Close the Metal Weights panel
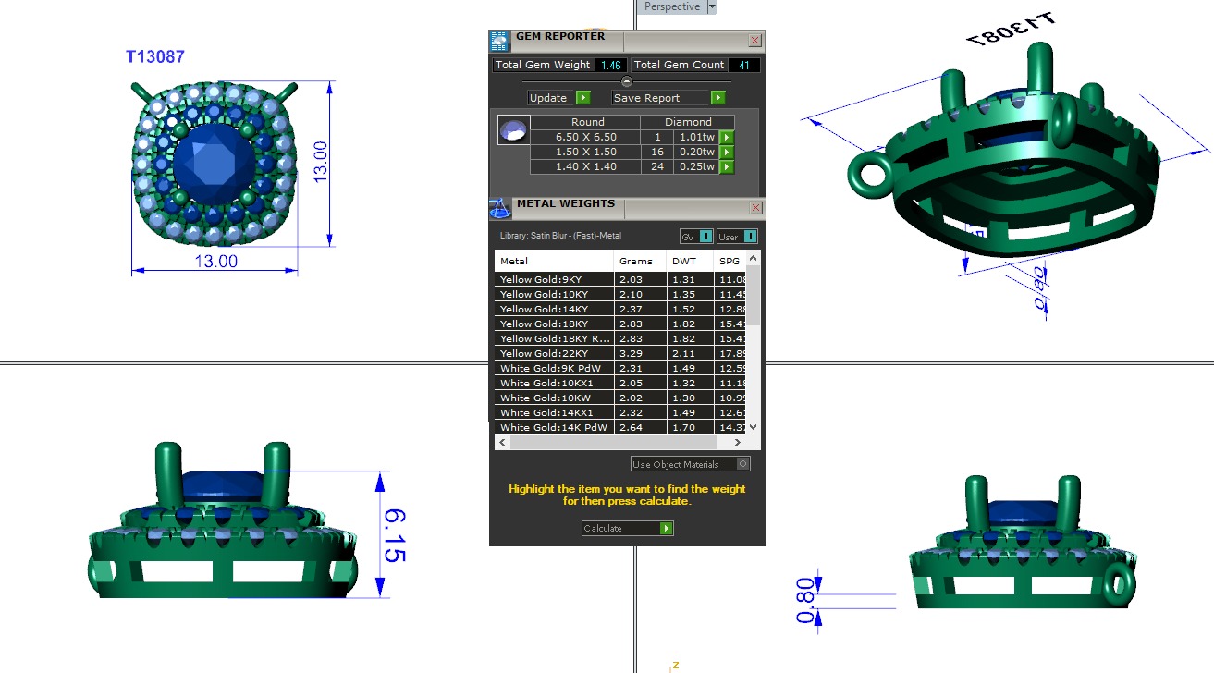This screenshot has width=1214, height=673. coord(755,208)
